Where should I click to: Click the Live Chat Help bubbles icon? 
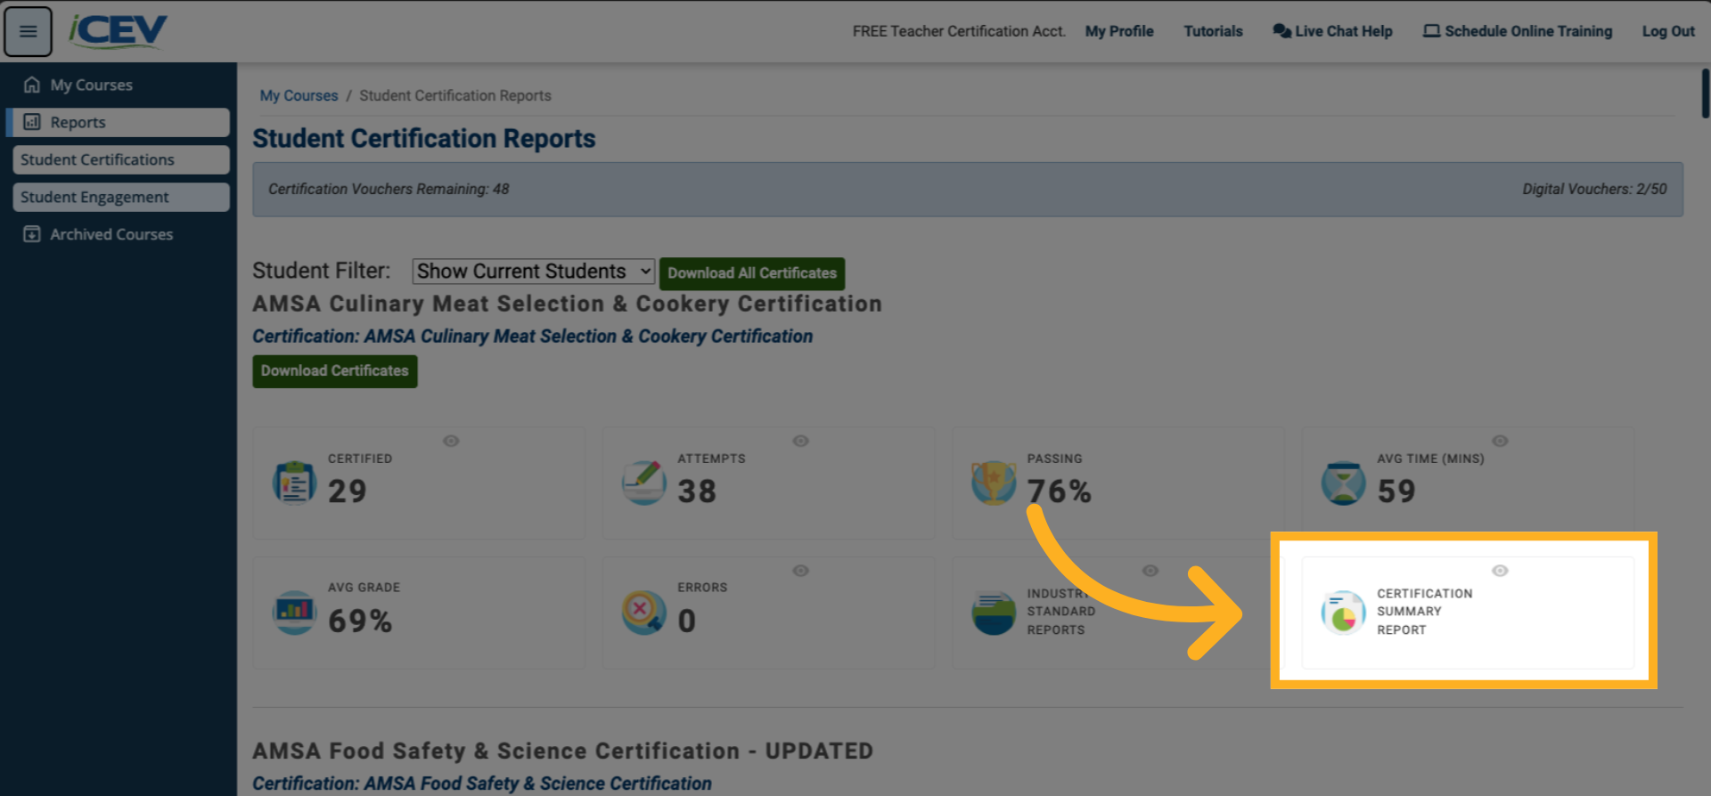1281,31
